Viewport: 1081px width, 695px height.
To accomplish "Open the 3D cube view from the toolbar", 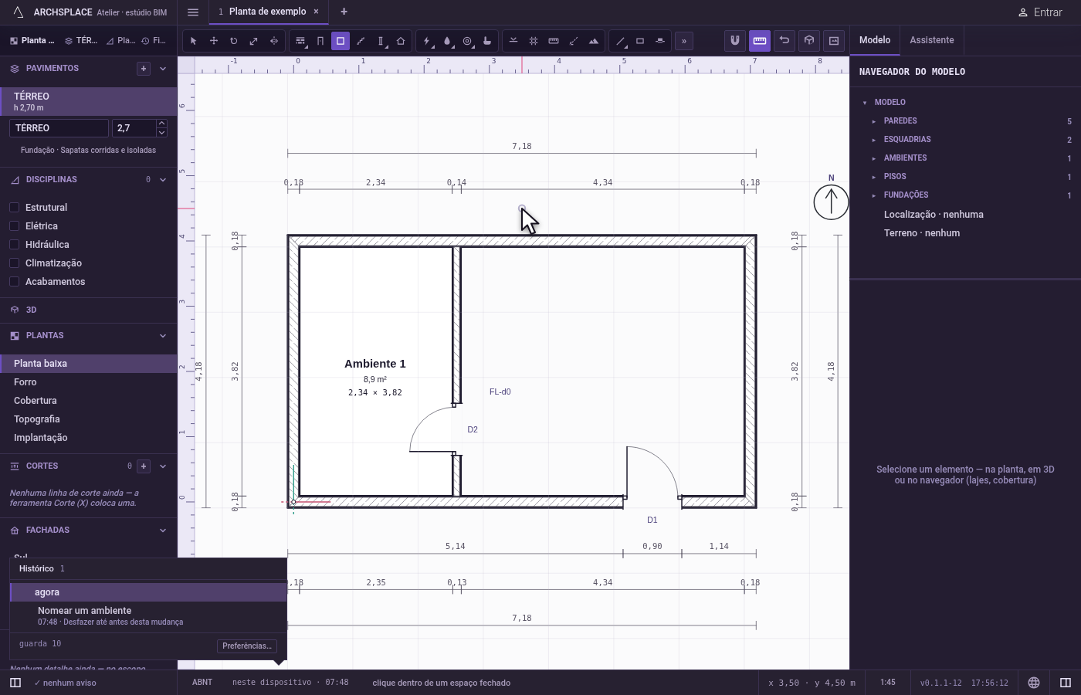I will coord(809,40).
